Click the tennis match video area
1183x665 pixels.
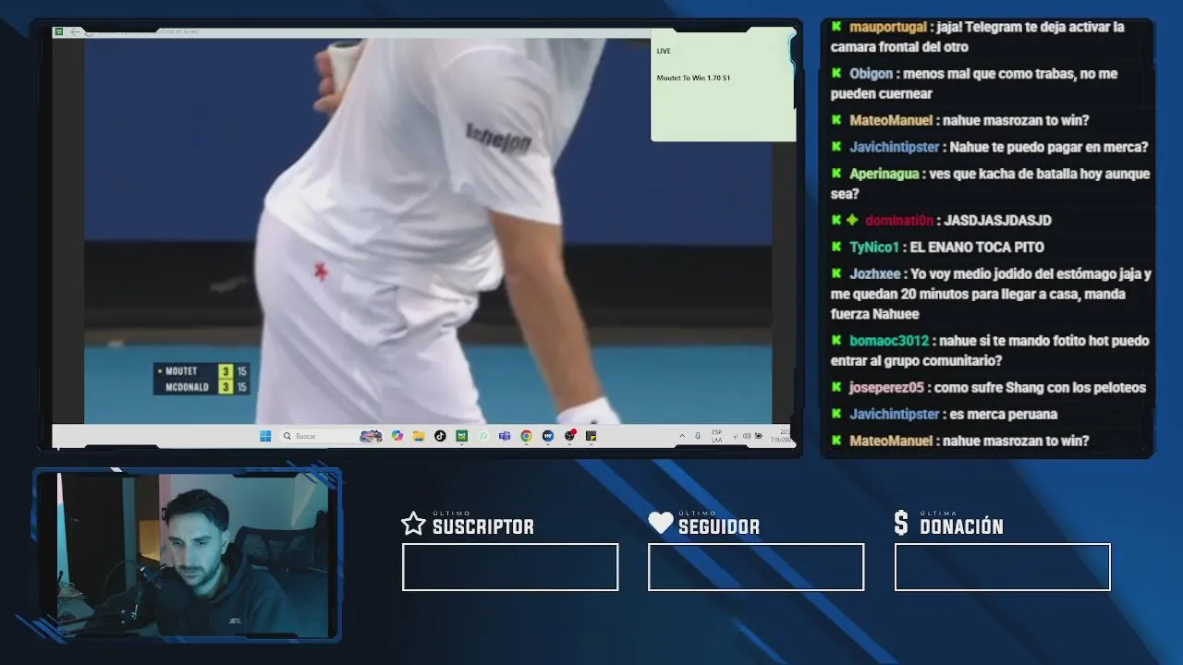pos(428,231)
